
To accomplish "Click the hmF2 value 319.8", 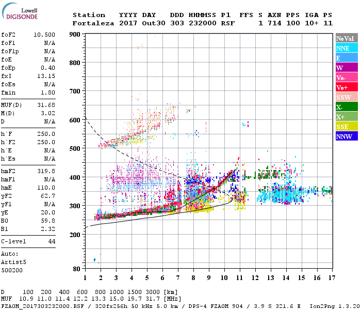I will coord(46,171).
